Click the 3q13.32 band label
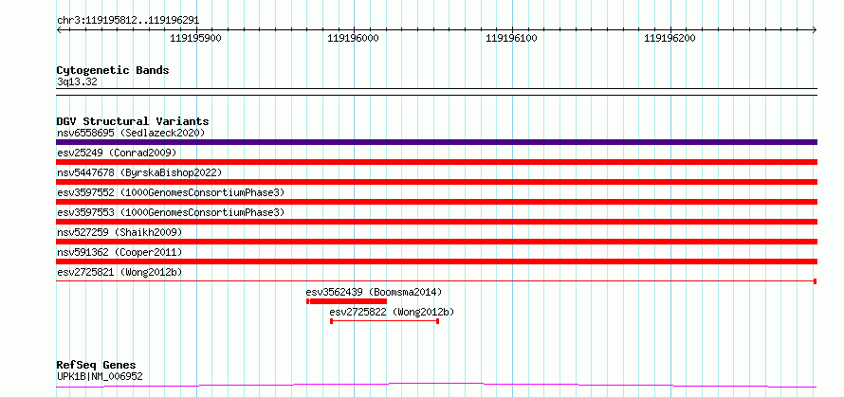Screen dimensions: 844x397 point(77,82)
